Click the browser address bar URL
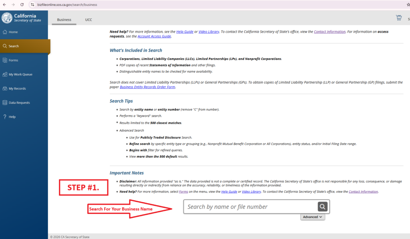This screenshot has height=239, width=410. point(67,5)
